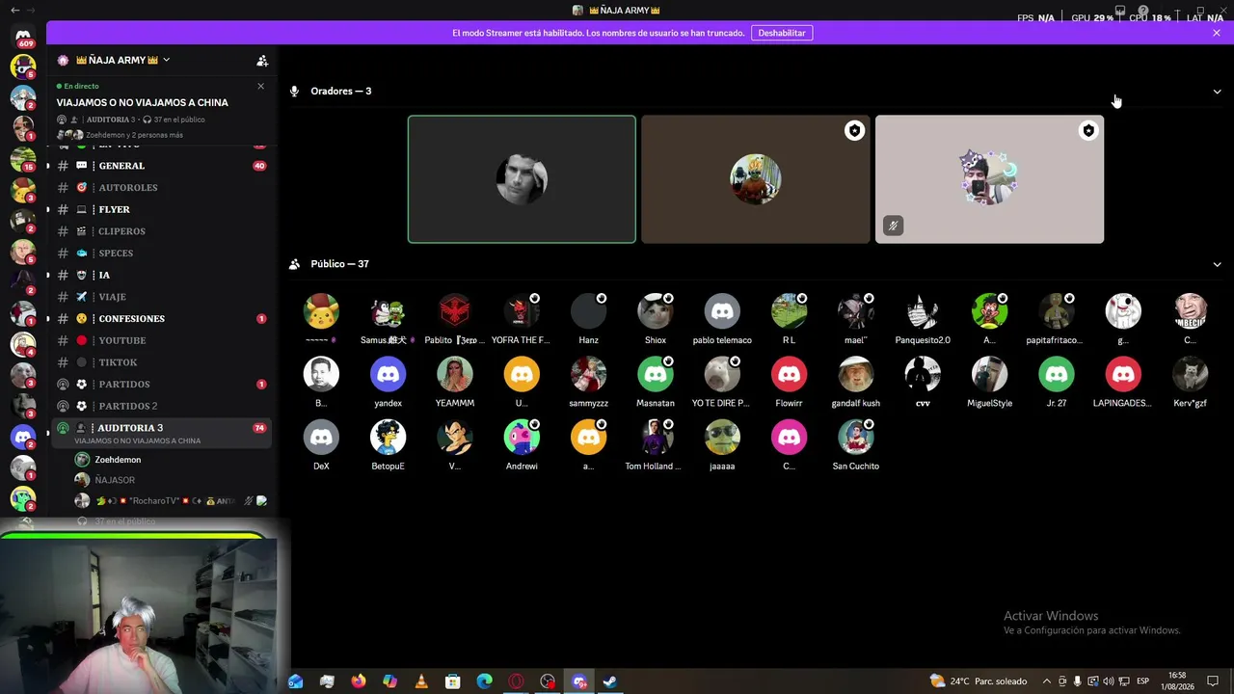Image resolution: width=1234 pixels, height=694 pixels.
Task: Go forward with the top-left arrow
Action: click(32, 11)
